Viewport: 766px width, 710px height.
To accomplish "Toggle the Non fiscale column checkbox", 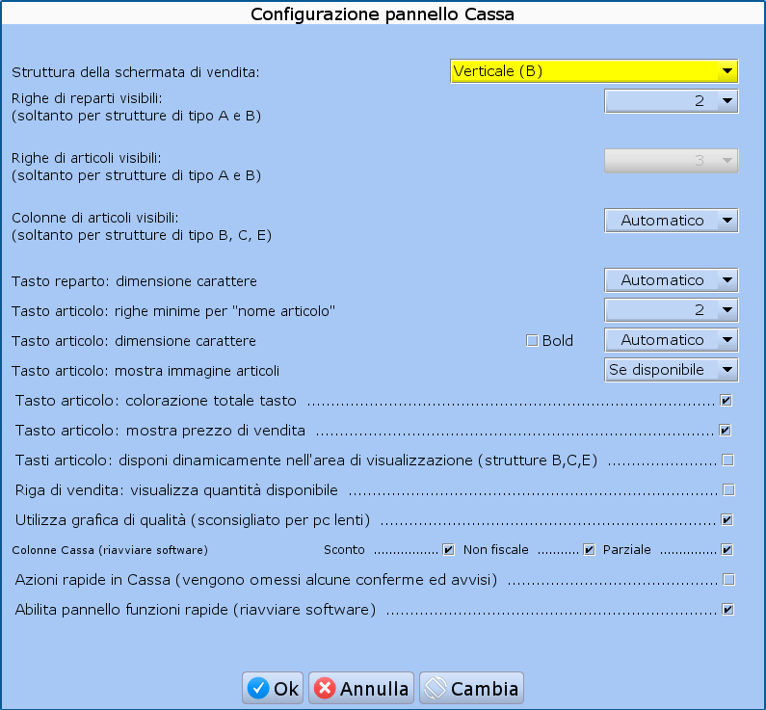I will click(x=590, y=549).
